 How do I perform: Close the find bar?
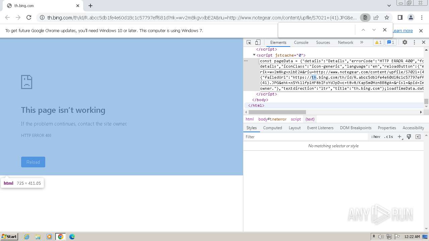pyautogui.click(x=385, y=30)
